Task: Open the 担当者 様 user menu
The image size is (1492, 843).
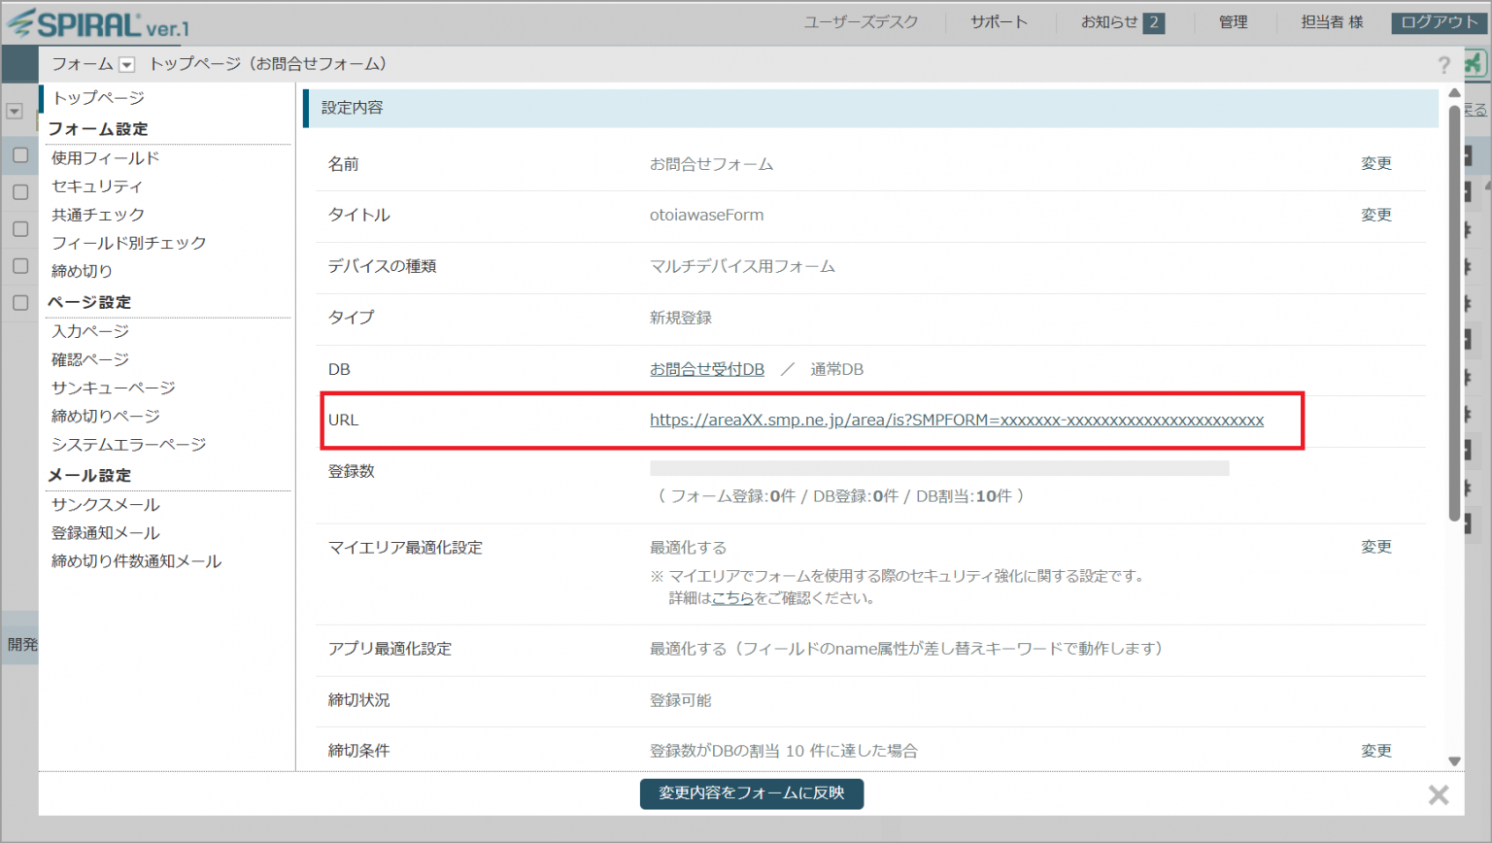Action: (1332, 22)
